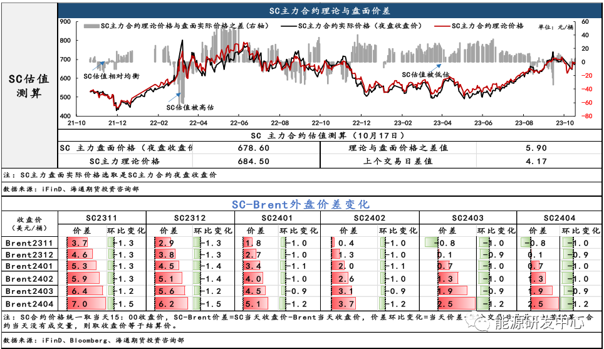Click the Brent2402 row header
Screen dimensions: 604x349
tap(29, 279)
